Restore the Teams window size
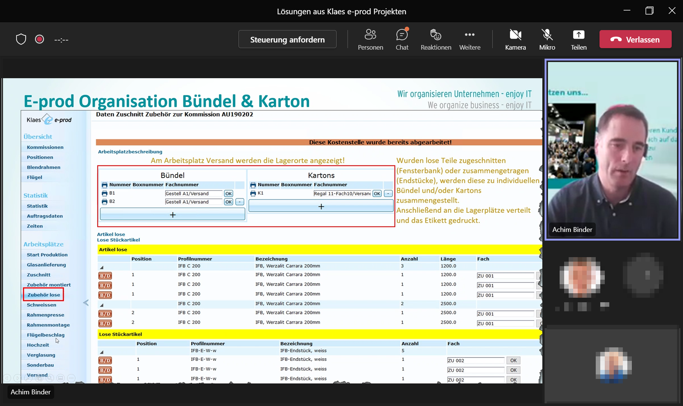 650,11
